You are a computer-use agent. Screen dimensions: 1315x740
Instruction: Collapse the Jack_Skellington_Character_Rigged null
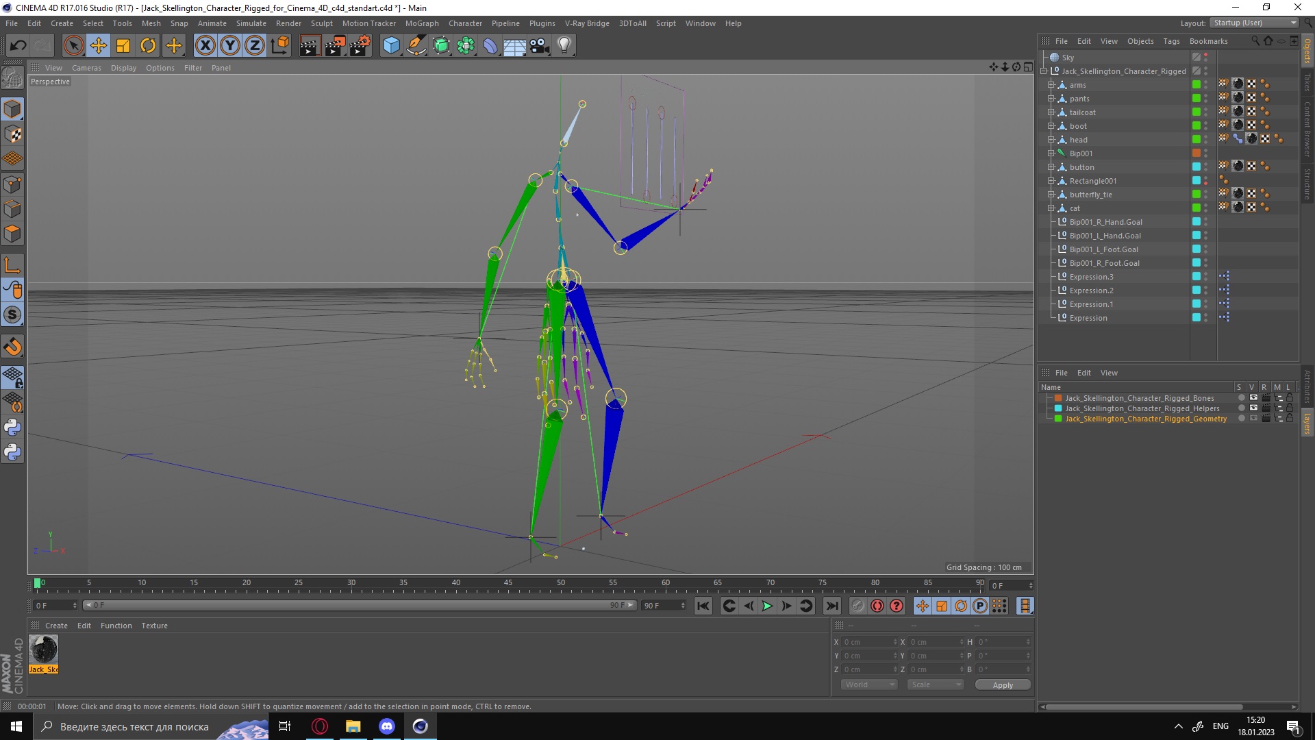(1044, 71)
